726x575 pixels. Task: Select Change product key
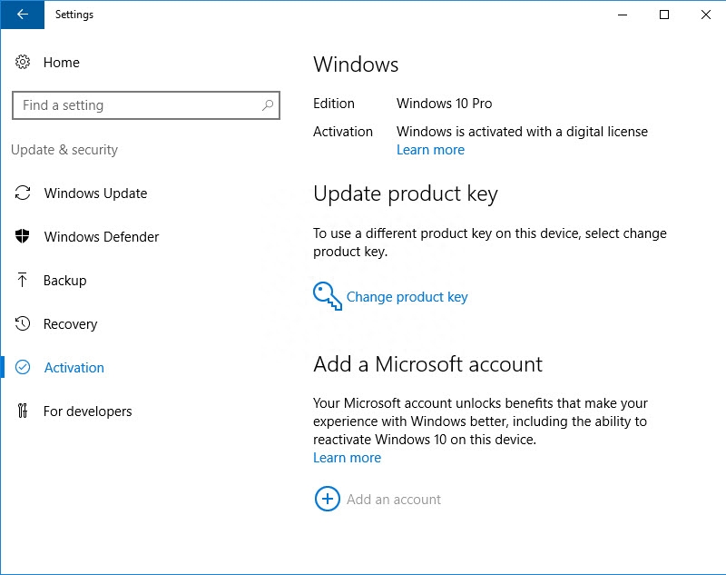click(406, 296)
